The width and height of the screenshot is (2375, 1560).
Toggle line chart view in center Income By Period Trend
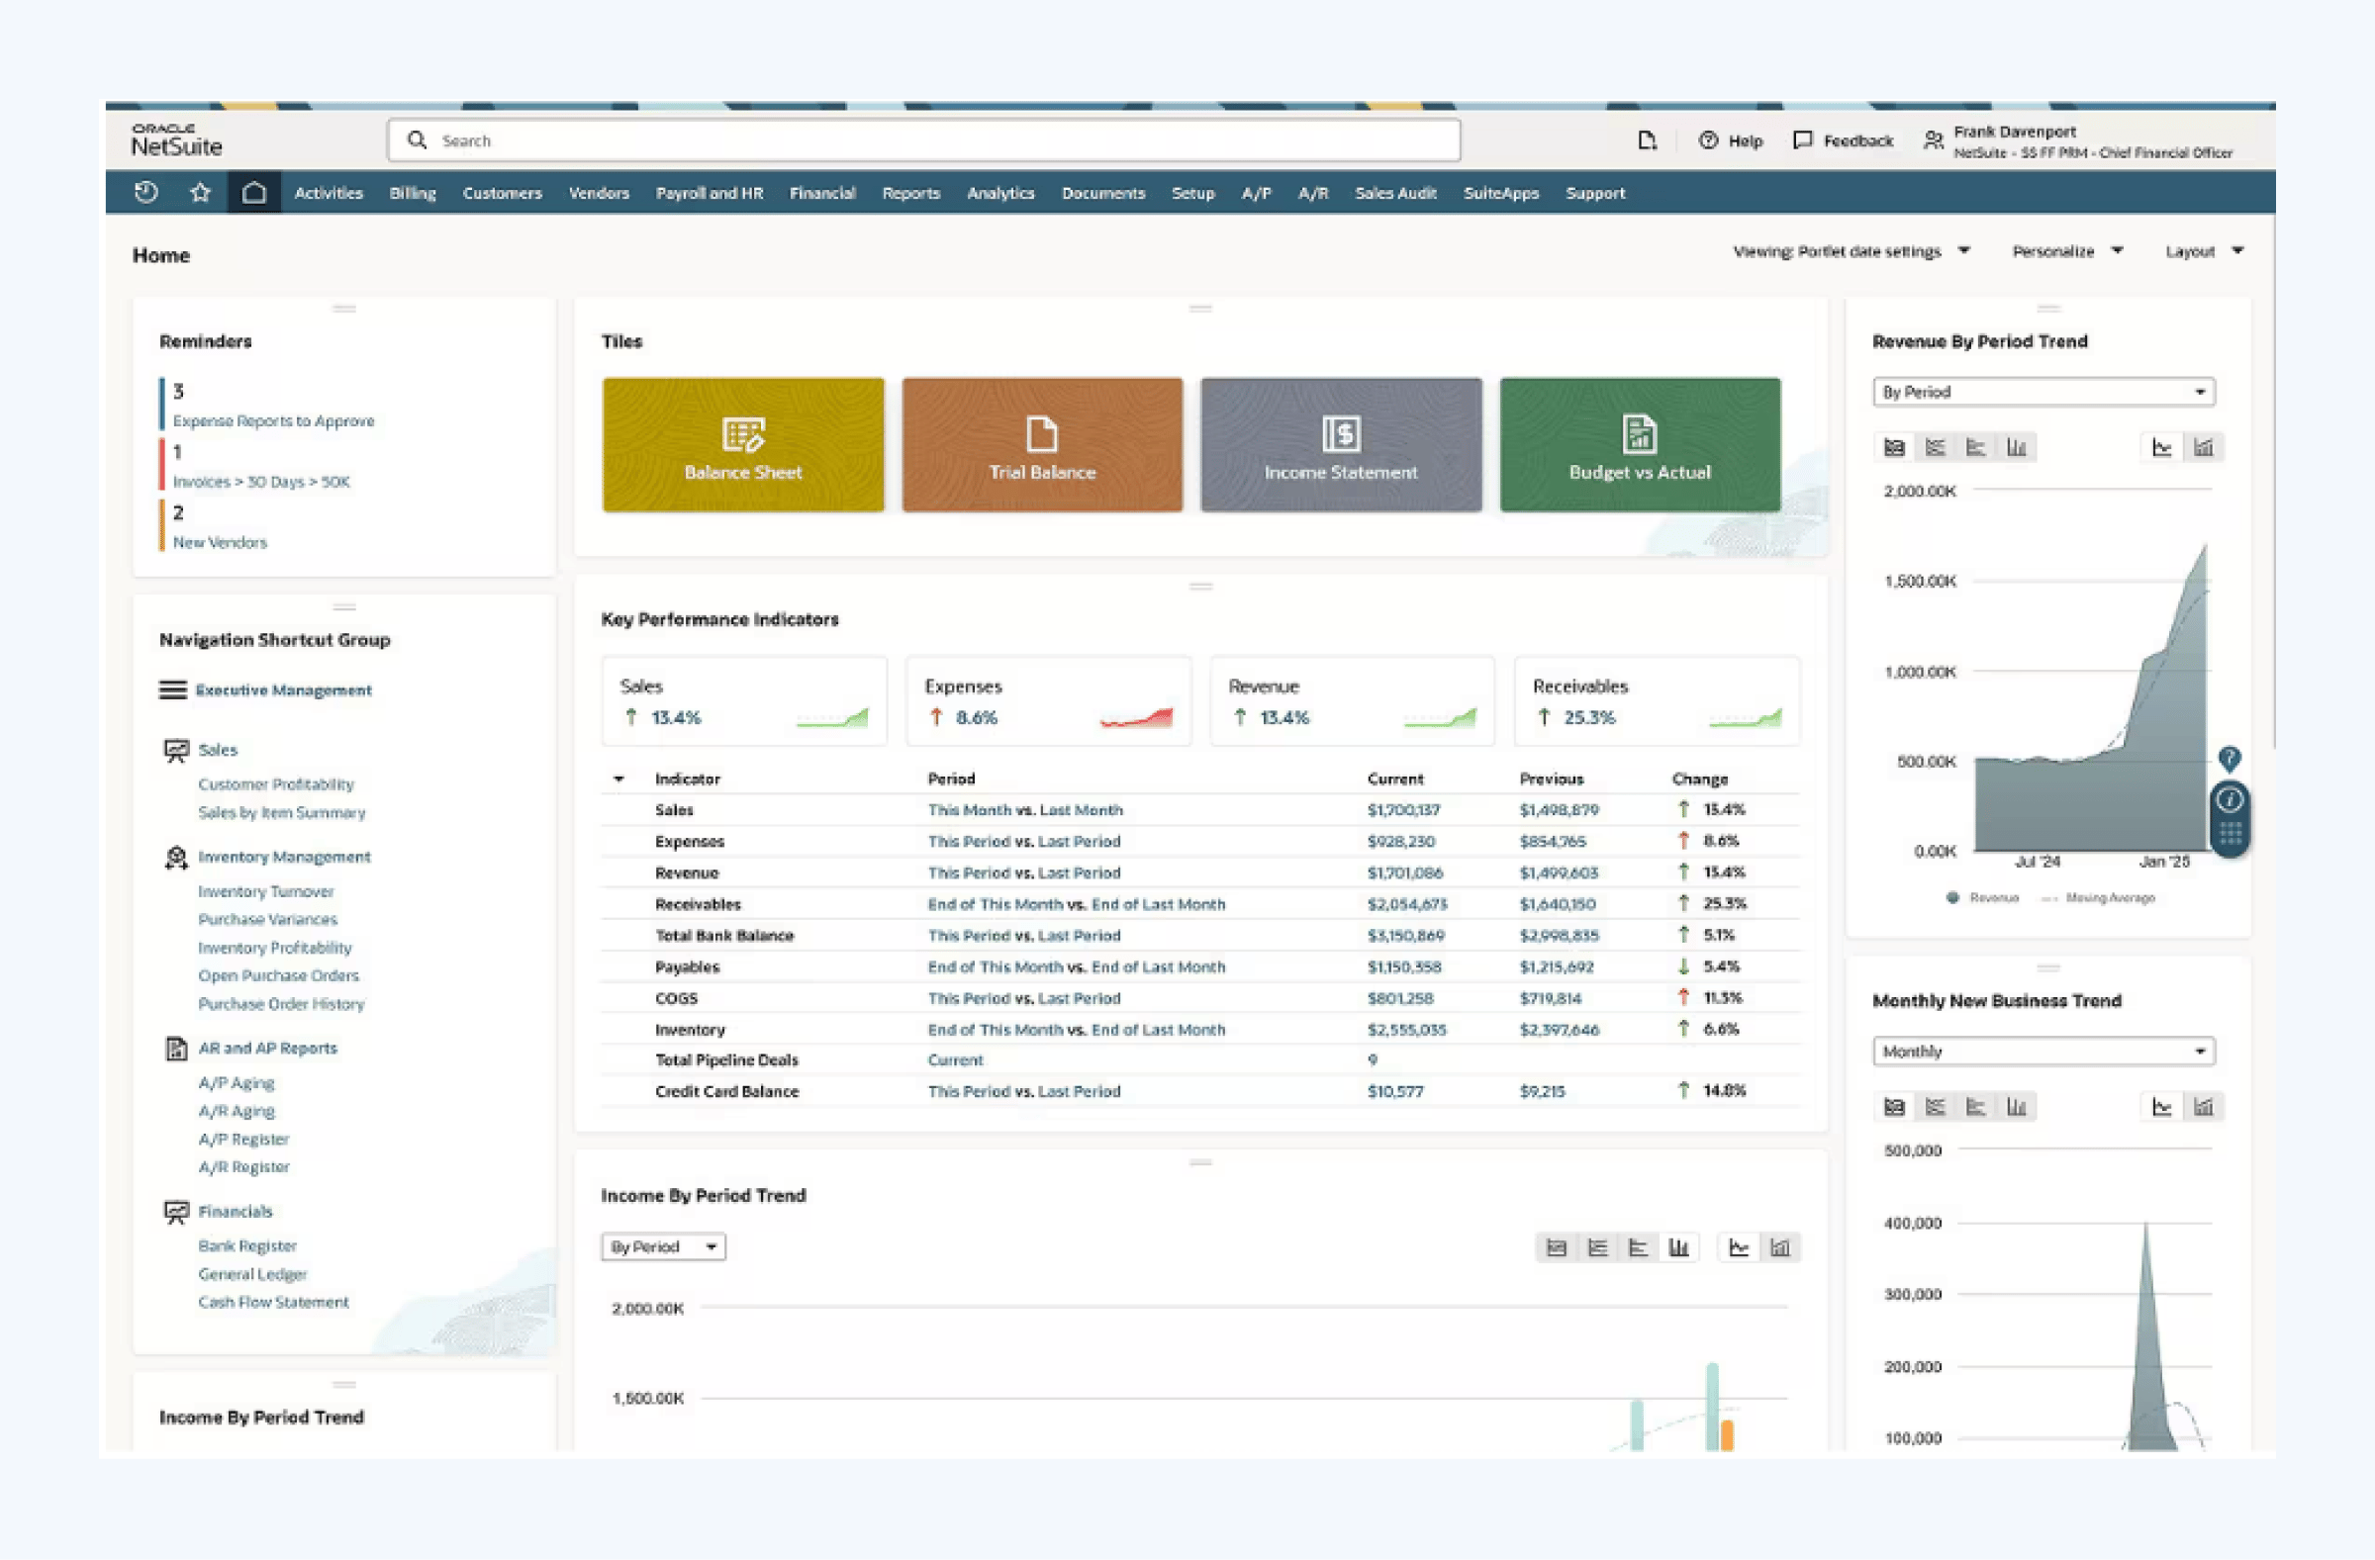pyautogui.click(x=1740, y=1247)
